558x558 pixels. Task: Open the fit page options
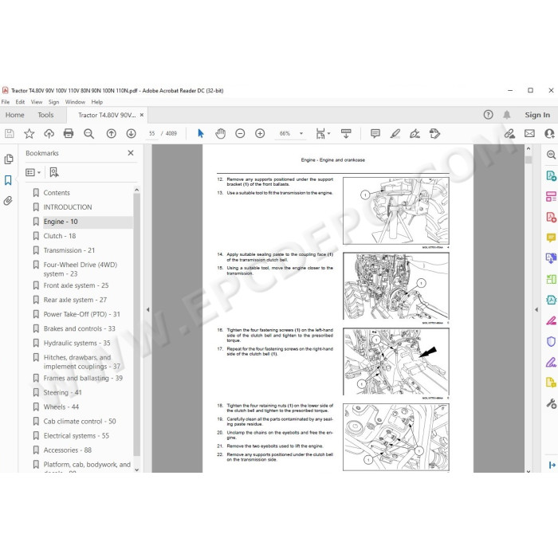point(323,133)
